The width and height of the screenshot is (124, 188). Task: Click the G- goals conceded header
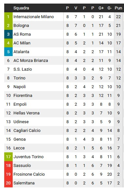[109, 8]
